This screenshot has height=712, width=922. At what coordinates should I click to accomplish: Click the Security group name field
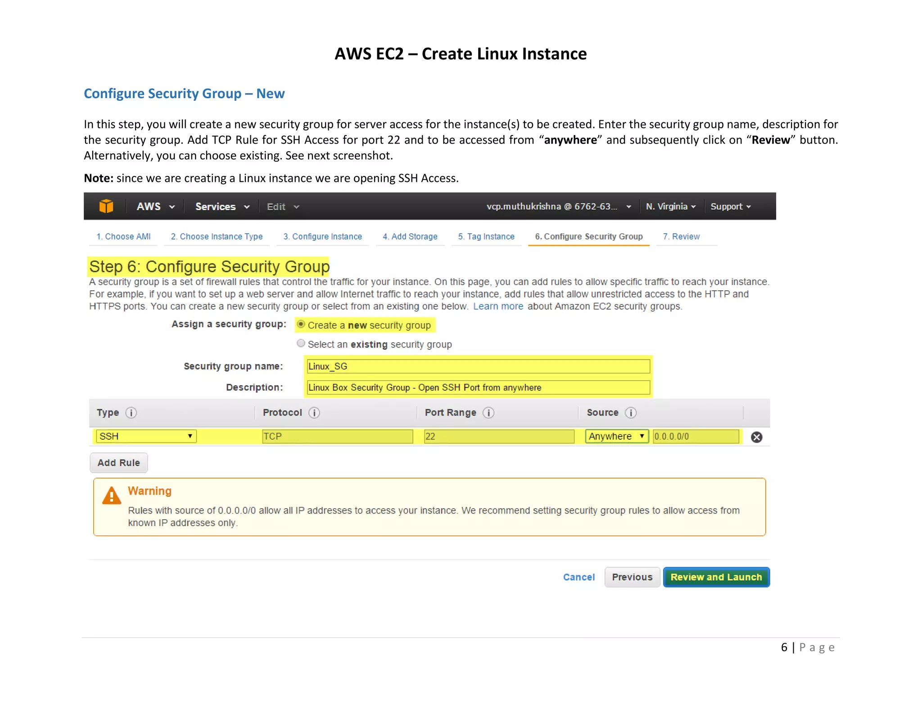point(478,366)
